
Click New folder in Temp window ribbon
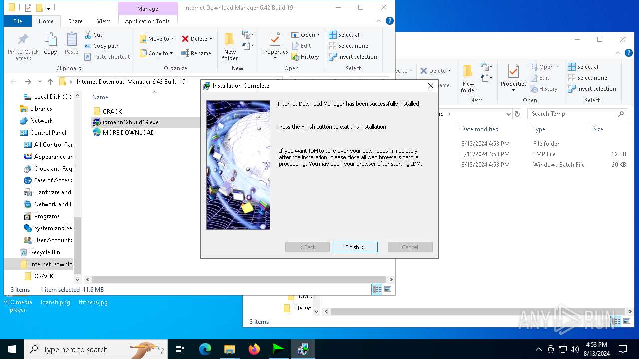tap(468, 78)
